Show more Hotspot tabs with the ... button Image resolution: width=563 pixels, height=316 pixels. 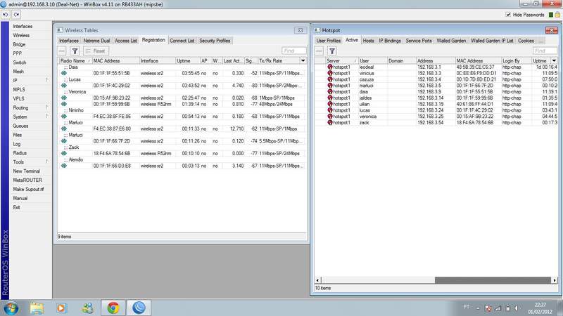[540, 41]
